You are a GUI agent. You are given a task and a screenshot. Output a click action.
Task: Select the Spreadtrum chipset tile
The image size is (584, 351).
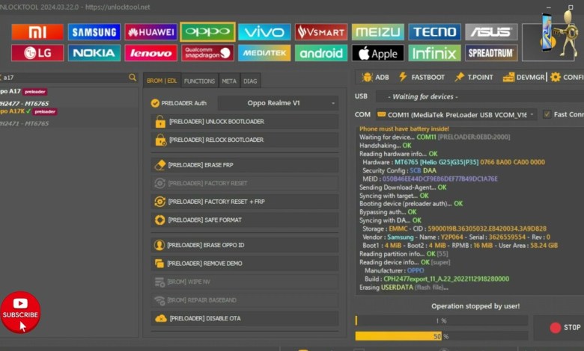click(491, 53)
